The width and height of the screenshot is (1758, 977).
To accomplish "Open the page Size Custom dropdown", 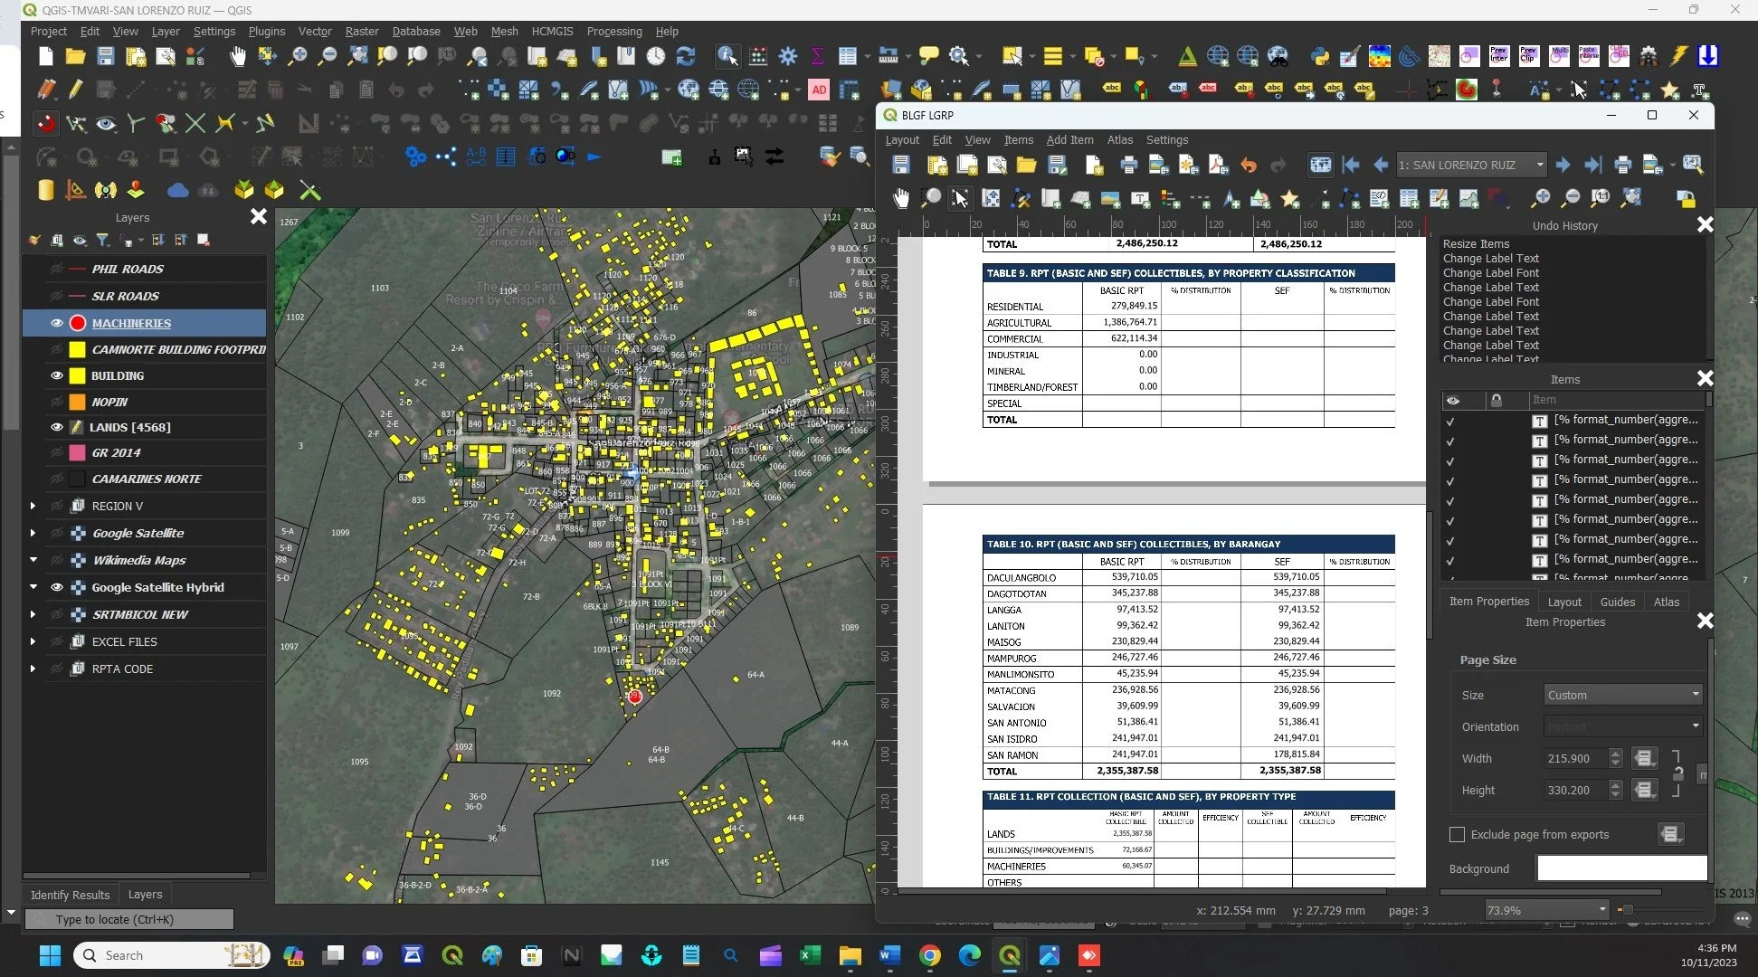I will point(1623,695).
